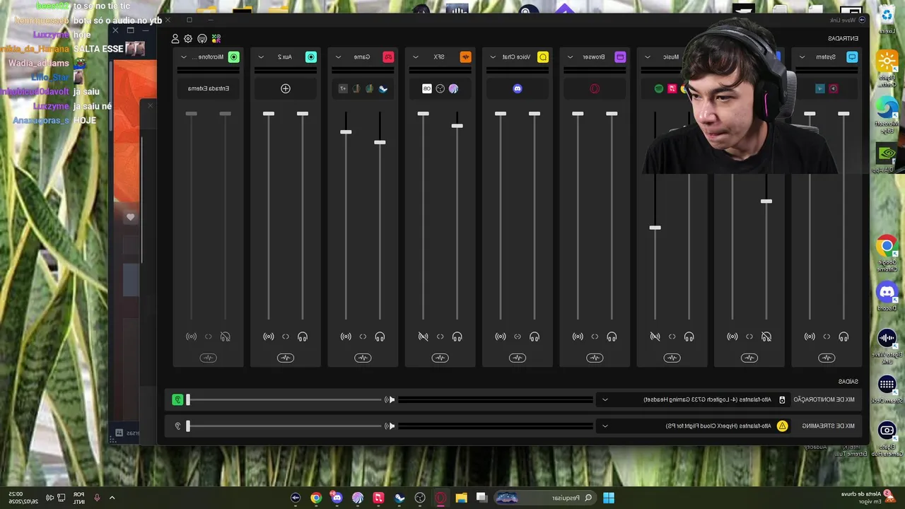Toggle ear listen button on streaming mix
Image resolution: width=905 pixels, height=509 pixels.
click(177, 426)
